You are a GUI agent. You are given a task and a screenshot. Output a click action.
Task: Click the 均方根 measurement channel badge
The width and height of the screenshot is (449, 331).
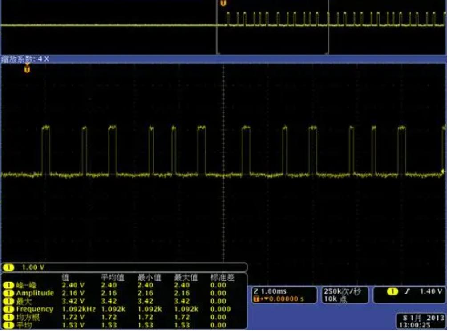[8, 317]
